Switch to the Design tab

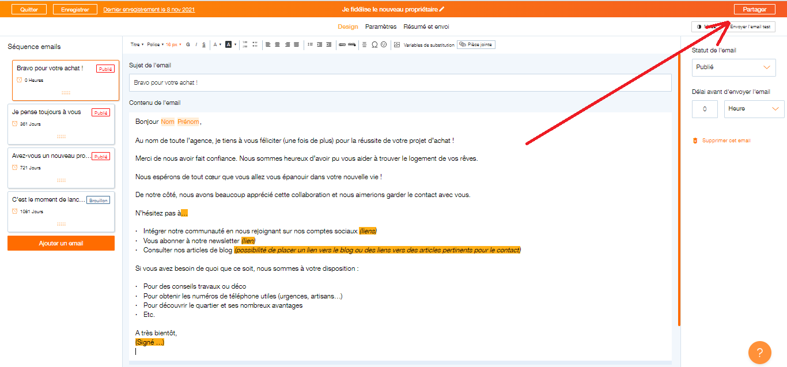pyautogui.click(x=348, y=27)
